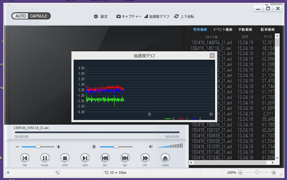The image size is (287, 180).
Task: Click the FPS fast-forward button
Action: coord(145,158)
